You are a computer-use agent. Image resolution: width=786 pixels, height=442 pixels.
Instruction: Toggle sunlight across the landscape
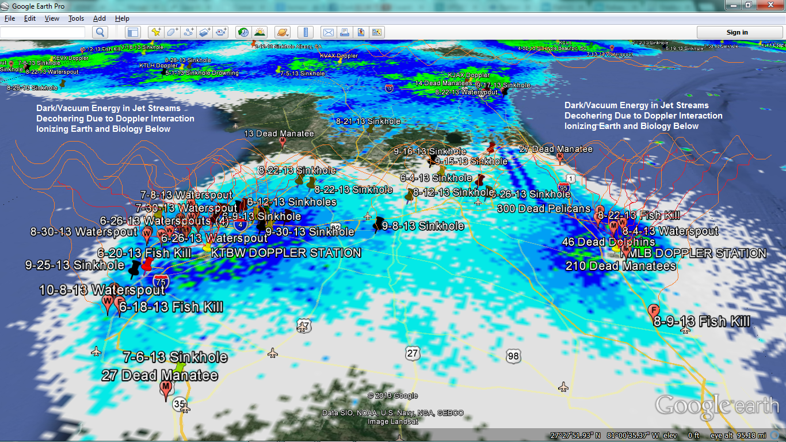[260, 32]
